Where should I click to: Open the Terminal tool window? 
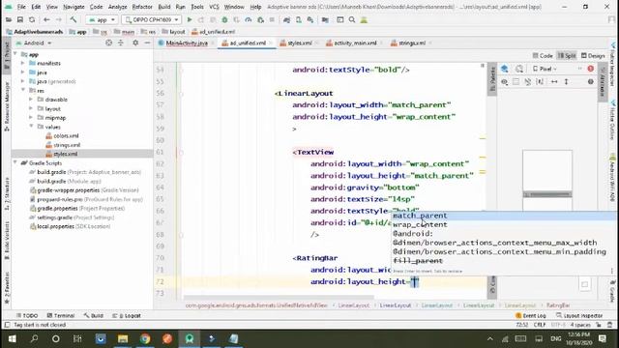(x=61, y=316)
